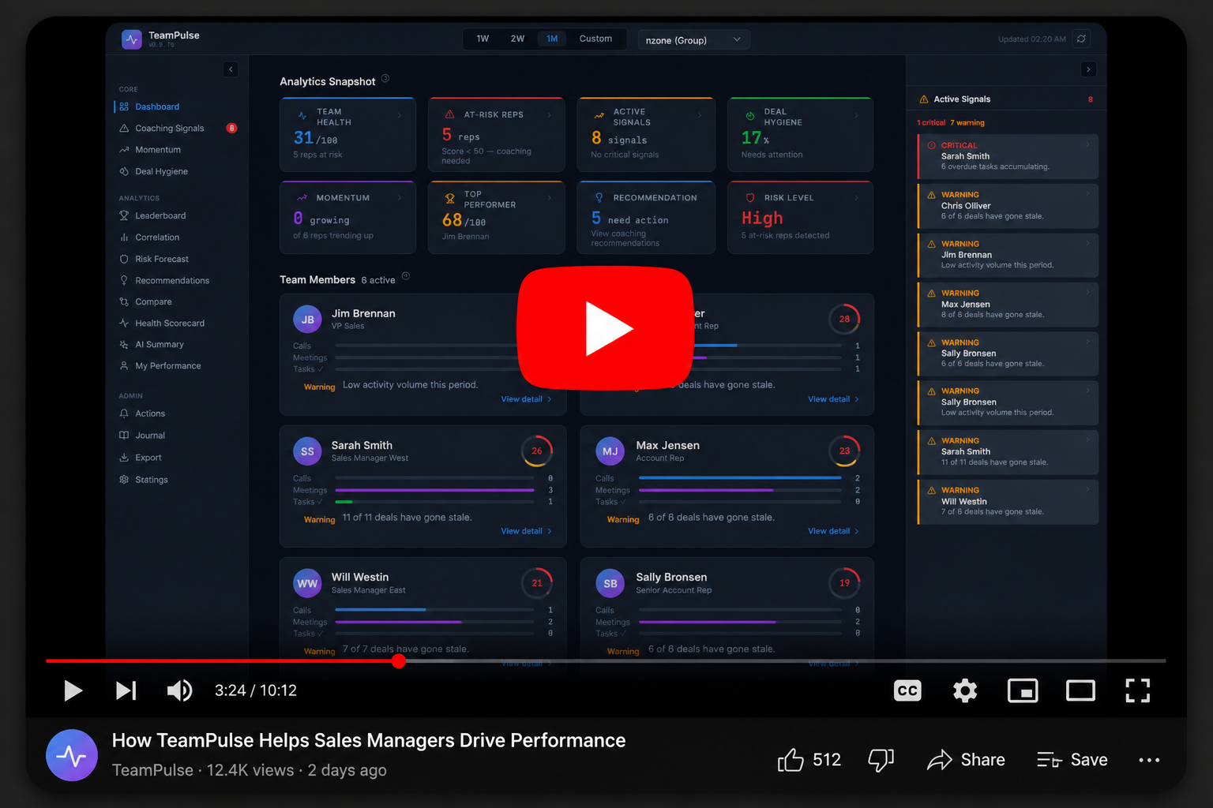Click the Settings gear in sidebar
Image resolution: width=1213 pixels, height=808 pixels.
(x=124, y=480)
